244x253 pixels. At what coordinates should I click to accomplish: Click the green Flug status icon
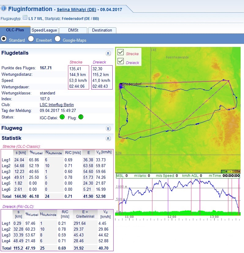[x=81, y=117]
